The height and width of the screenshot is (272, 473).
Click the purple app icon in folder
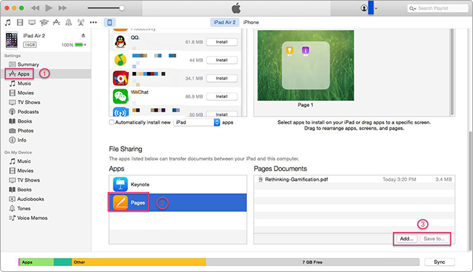(x=305, y=51)
